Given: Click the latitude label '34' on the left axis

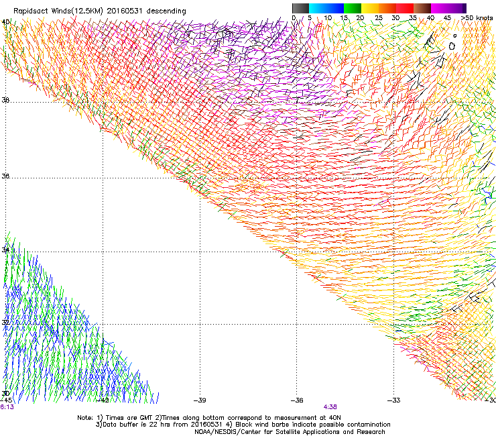Looking at the screenshot, I should (5, 250).
